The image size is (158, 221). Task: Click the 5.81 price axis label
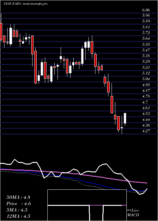[x=146, y=27]
